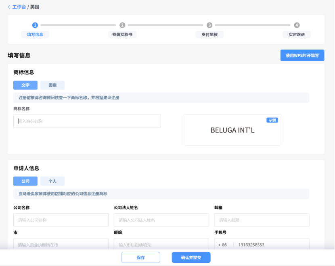Focus the 市 city input field
The width and height of the screenshot is (335, 266).
coord(61,244)
